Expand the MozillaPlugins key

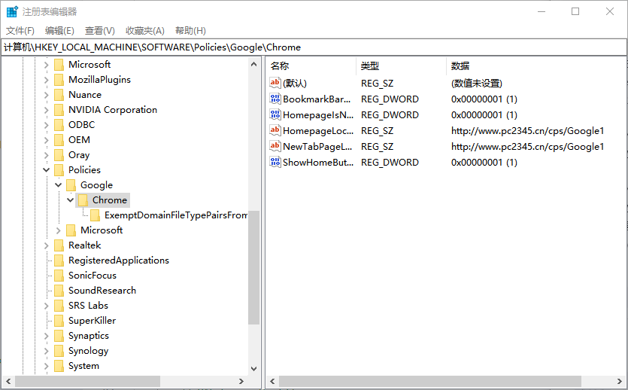click(46, 80)
